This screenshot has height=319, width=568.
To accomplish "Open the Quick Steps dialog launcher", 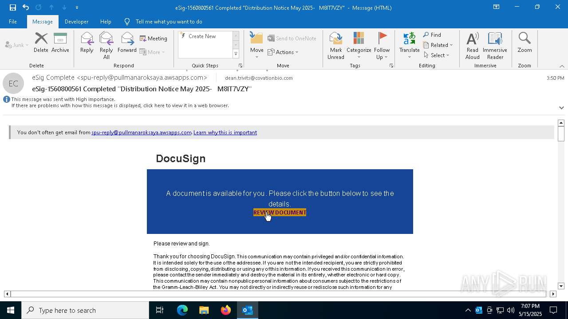I will [x=241, y=66].
